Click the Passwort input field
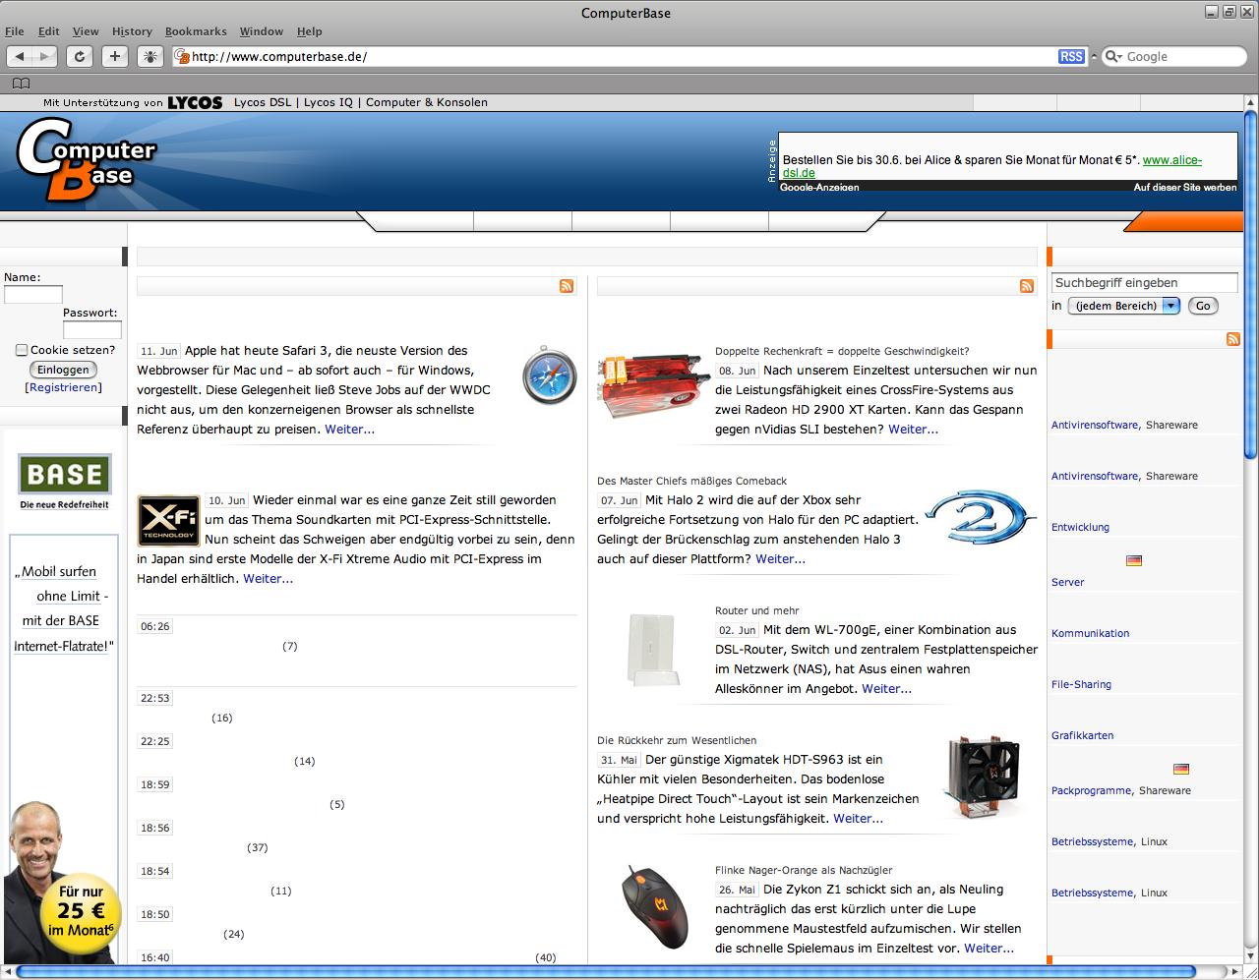The height and width of the screenshot is (980, 1259). [91, 330]
